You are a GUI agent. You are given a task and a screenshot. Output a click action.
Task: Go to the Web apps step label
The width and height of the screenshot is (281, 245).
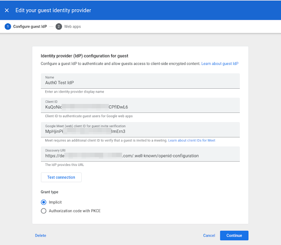[73, 26]
